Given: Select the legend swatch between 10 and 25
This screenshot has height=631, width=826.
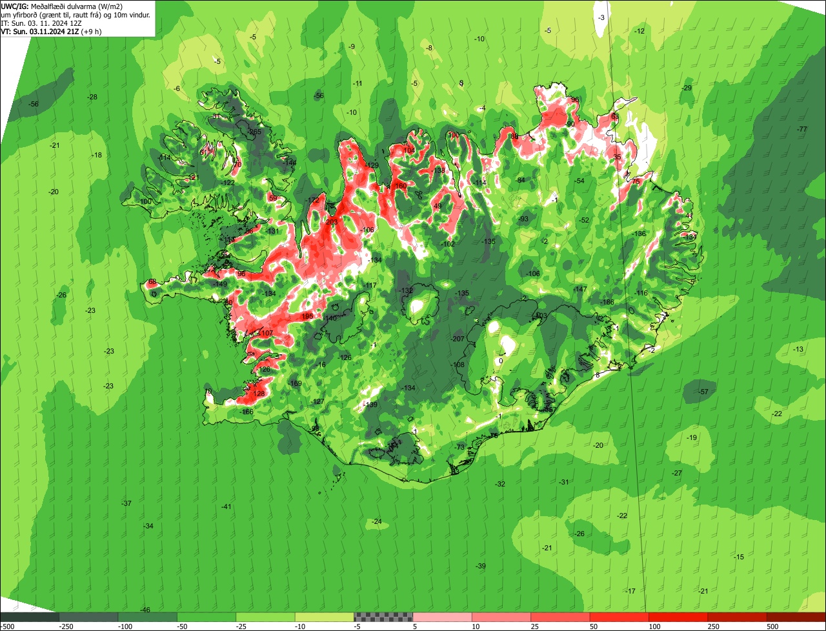Looking at the screenshot, I should (x=501, y=617).
